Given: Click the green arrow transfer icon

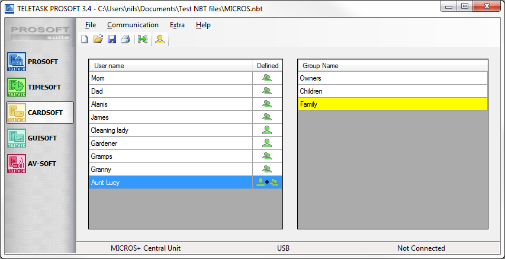Looking at the screenshot, I should (142, 40).
